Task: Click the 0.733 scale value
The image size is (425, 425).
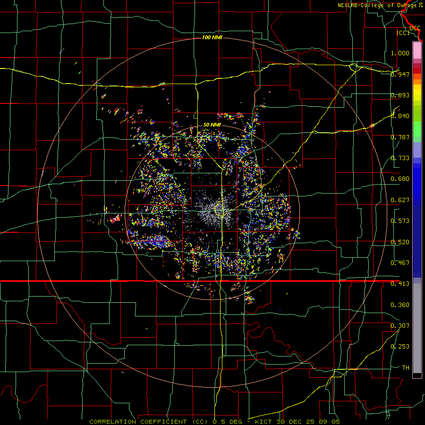Action: coord(400,158)
